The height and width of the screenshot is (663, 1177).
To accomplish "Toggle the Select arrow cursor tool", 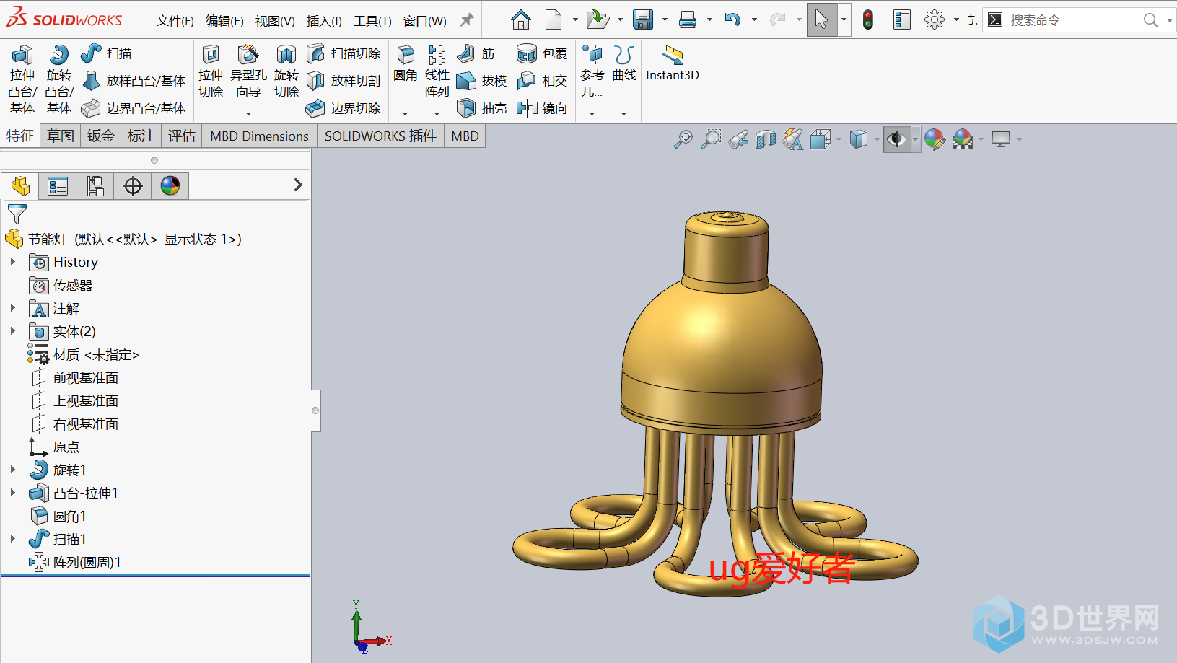I will 821,19.
